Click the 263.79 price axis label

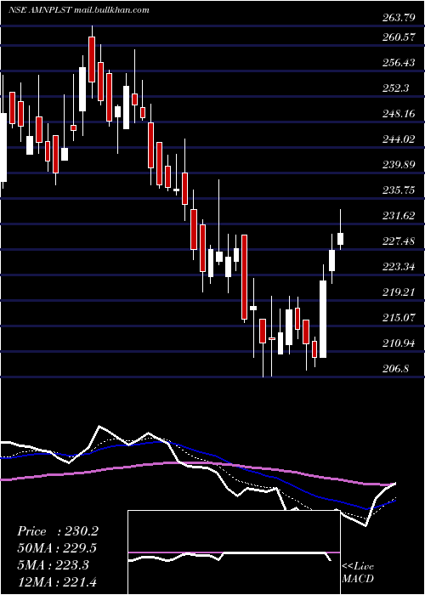click(x=399, y=18)
